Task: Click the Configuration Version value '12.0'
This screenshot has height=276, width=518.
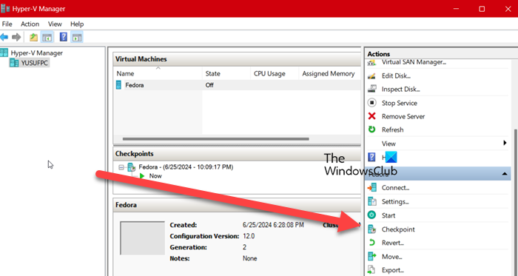Action: 249,236
